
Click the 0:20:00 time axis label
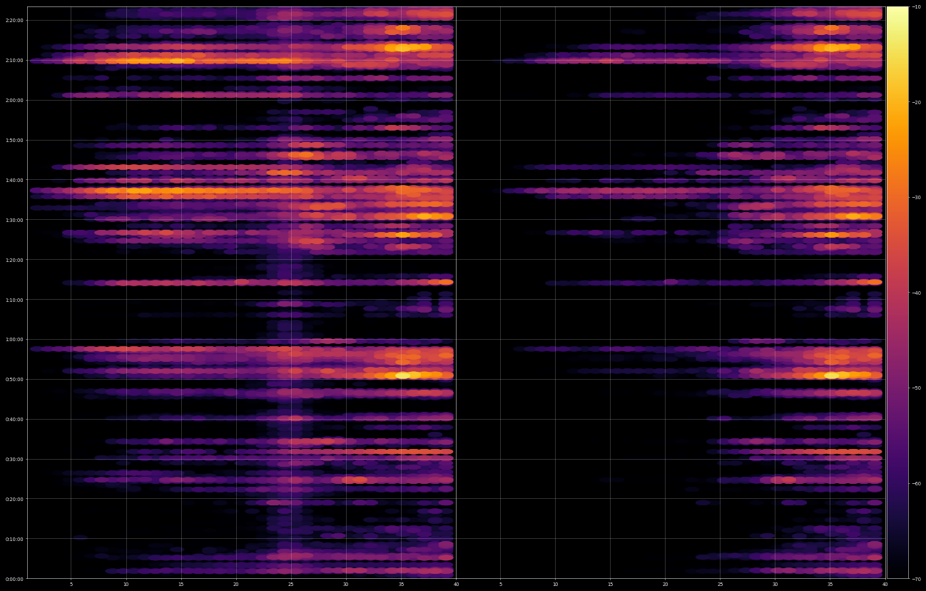16,499
